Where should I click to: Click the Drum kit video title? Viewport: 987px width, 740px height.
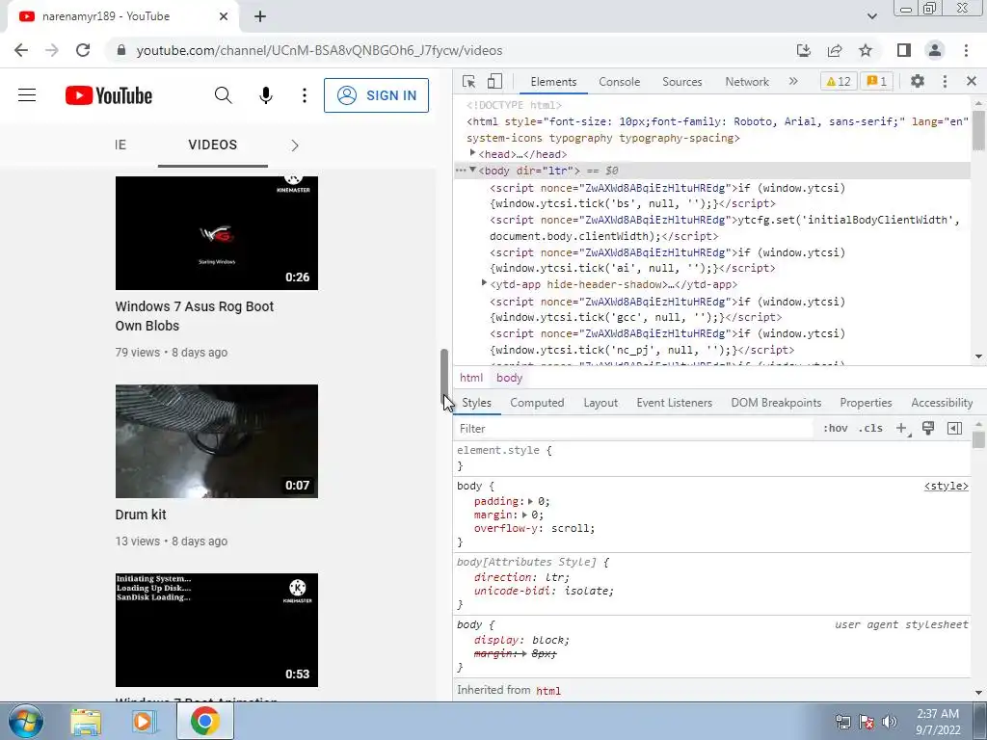(x=141, y=515)
